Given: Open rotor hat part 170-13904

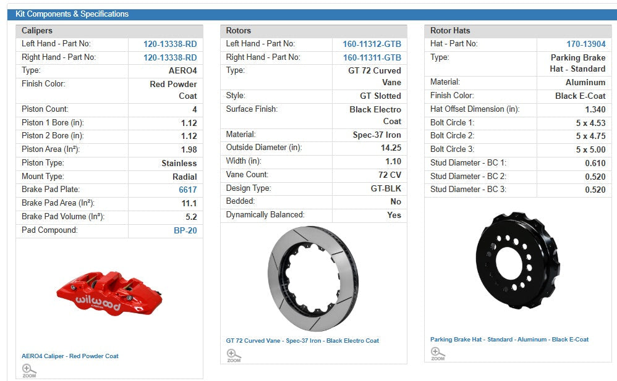Looking at the screenshot, I should tap(585, 44).
